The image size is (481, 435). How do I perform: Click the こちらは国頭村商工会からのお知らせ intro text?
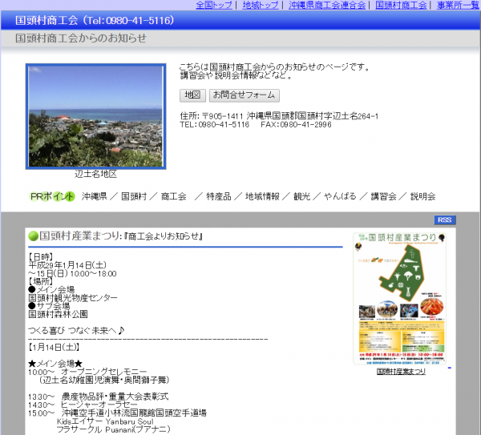[275, 66]
